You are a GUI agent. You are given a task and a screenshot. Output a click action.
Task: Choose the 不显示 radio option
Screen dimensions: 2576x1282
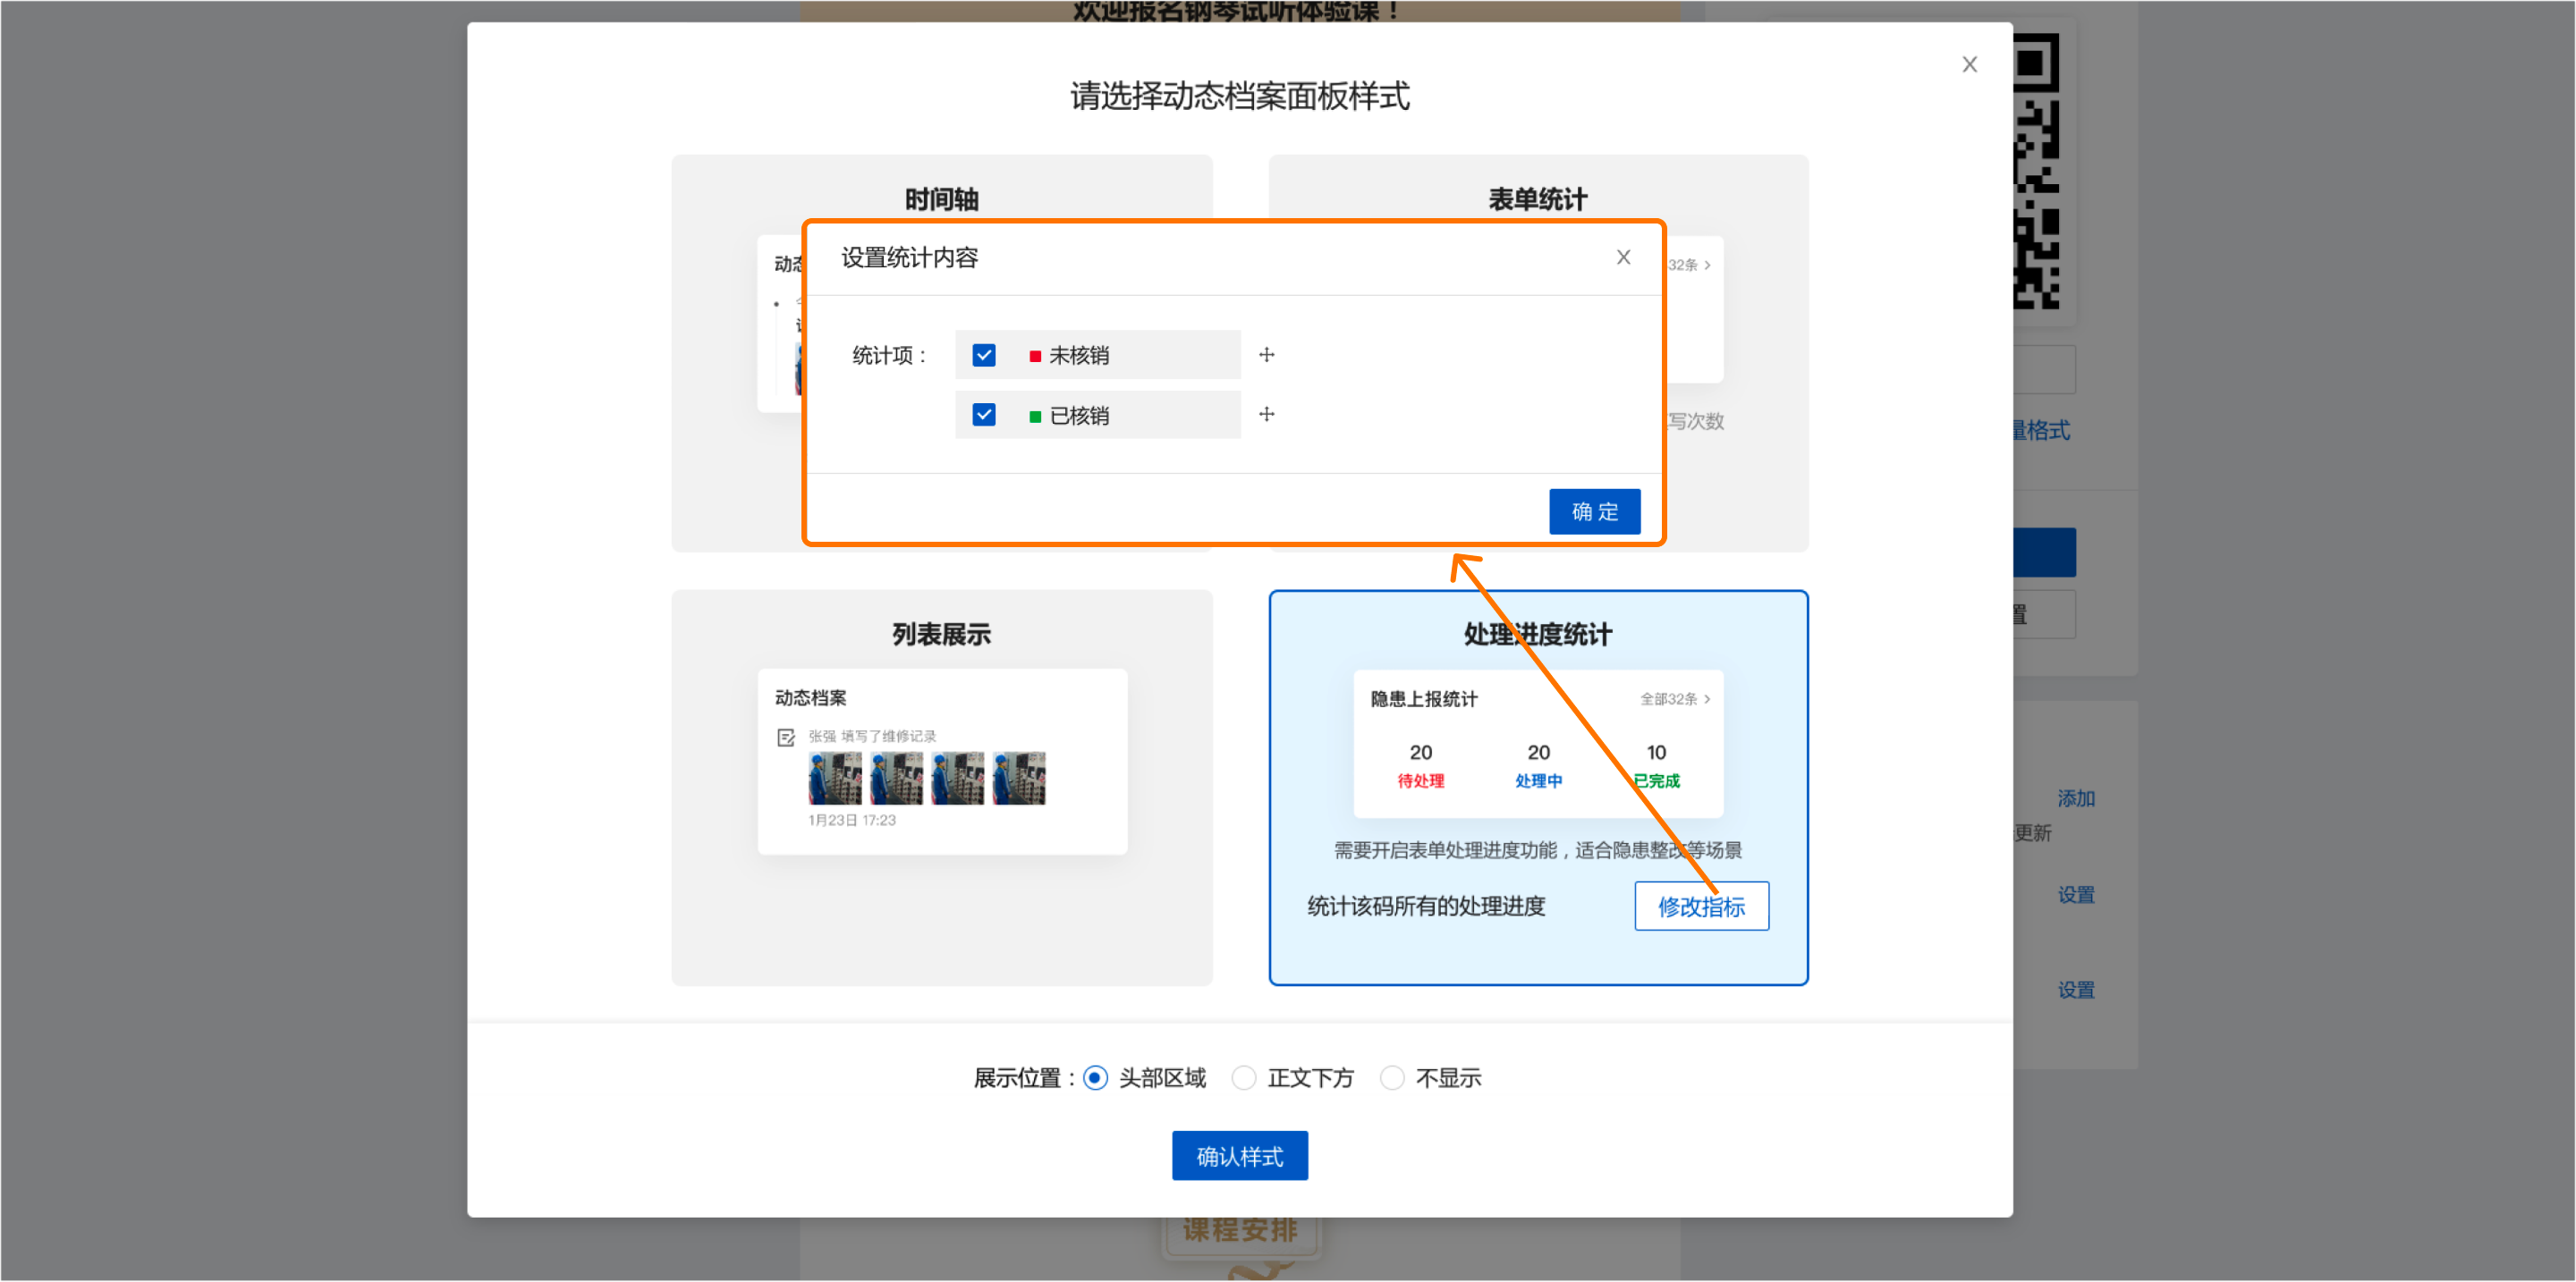click(x=1391, y=1077)
